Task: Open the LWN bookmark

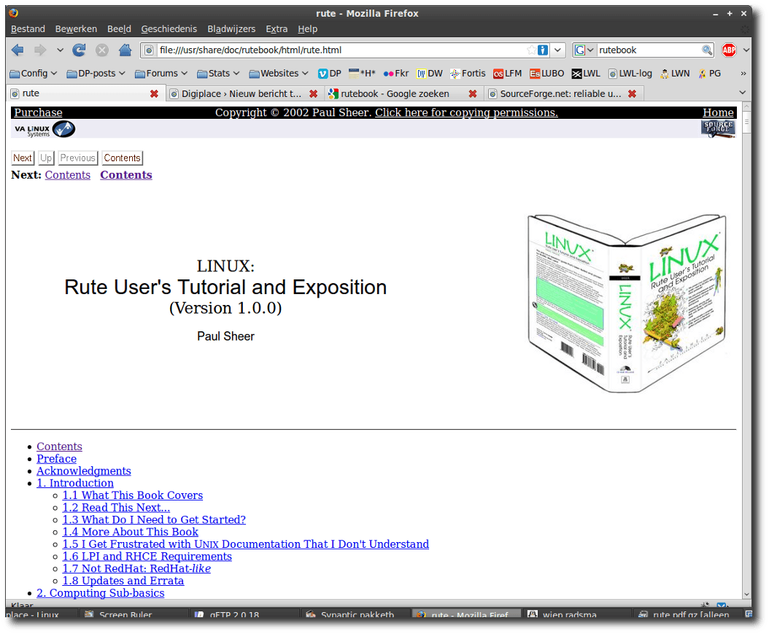Action: (675, 74)
